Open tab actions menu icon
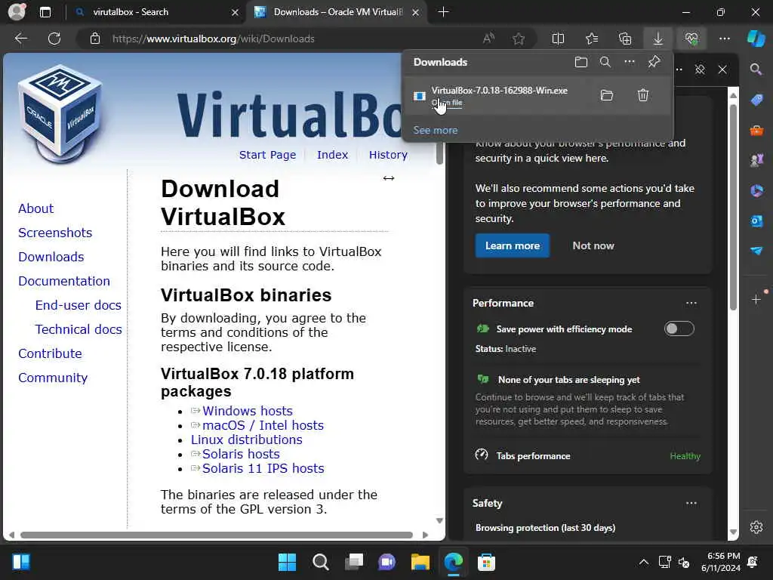This screenshot has width=773, height=580. (x=45, y=12)
